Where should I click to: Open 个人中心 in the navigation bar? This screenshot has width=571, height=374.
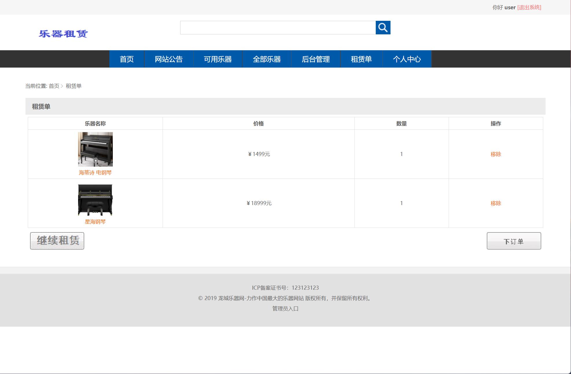point(407,59)
